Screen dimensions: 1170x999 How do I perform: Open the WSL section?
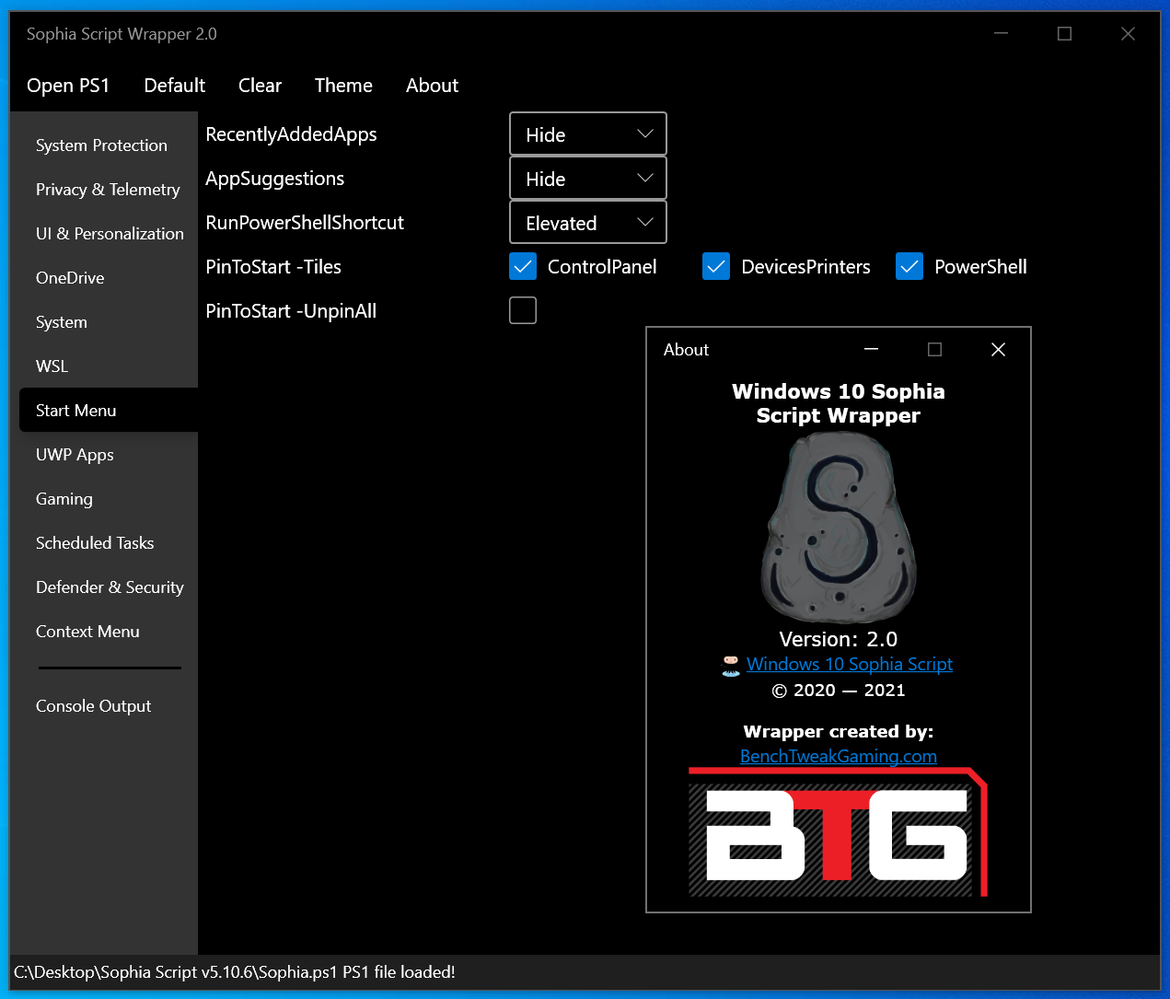tap(109, 366)
